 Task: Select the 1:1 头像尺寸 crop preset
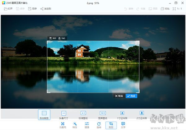click(64, 115)
